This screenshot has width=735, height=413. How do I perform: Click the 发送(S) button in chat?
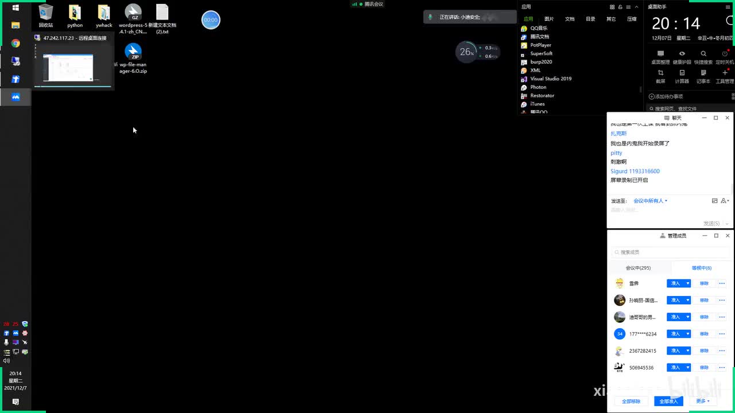(x=711, y=223)
